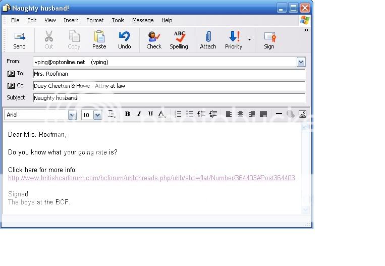The height and width of the screenshot is (266, 385).
Task: Toggle bold formatting
Action: click(128, 114)
